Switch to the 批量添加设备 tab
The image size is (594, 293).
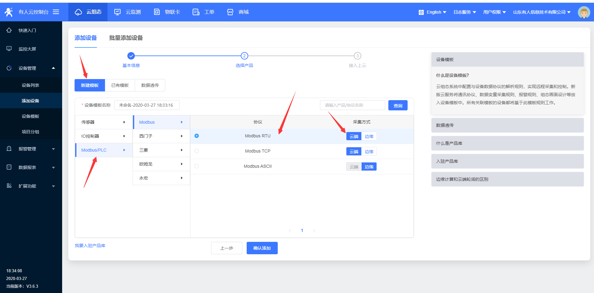pos(126,38)
